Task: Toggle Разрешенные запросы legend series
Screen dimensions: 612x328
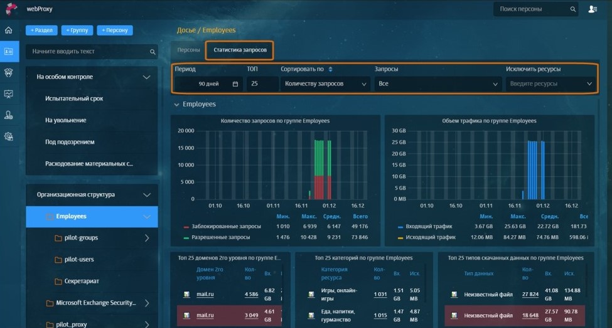Action: (x=186, y=238)
